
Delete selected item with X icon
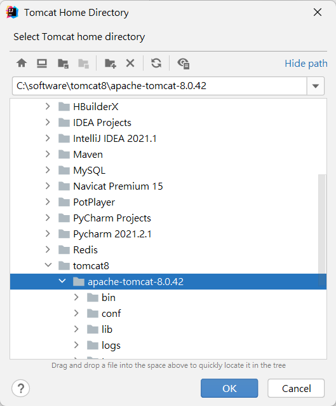[x=130, y=63]
